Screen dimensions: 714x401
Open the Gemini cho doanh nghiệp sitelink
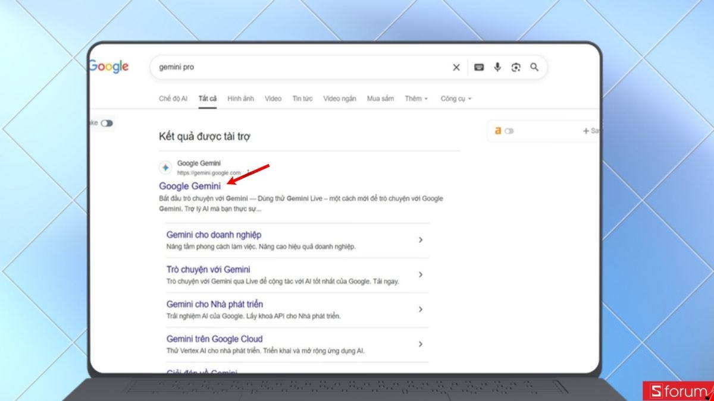click(214, 235)
